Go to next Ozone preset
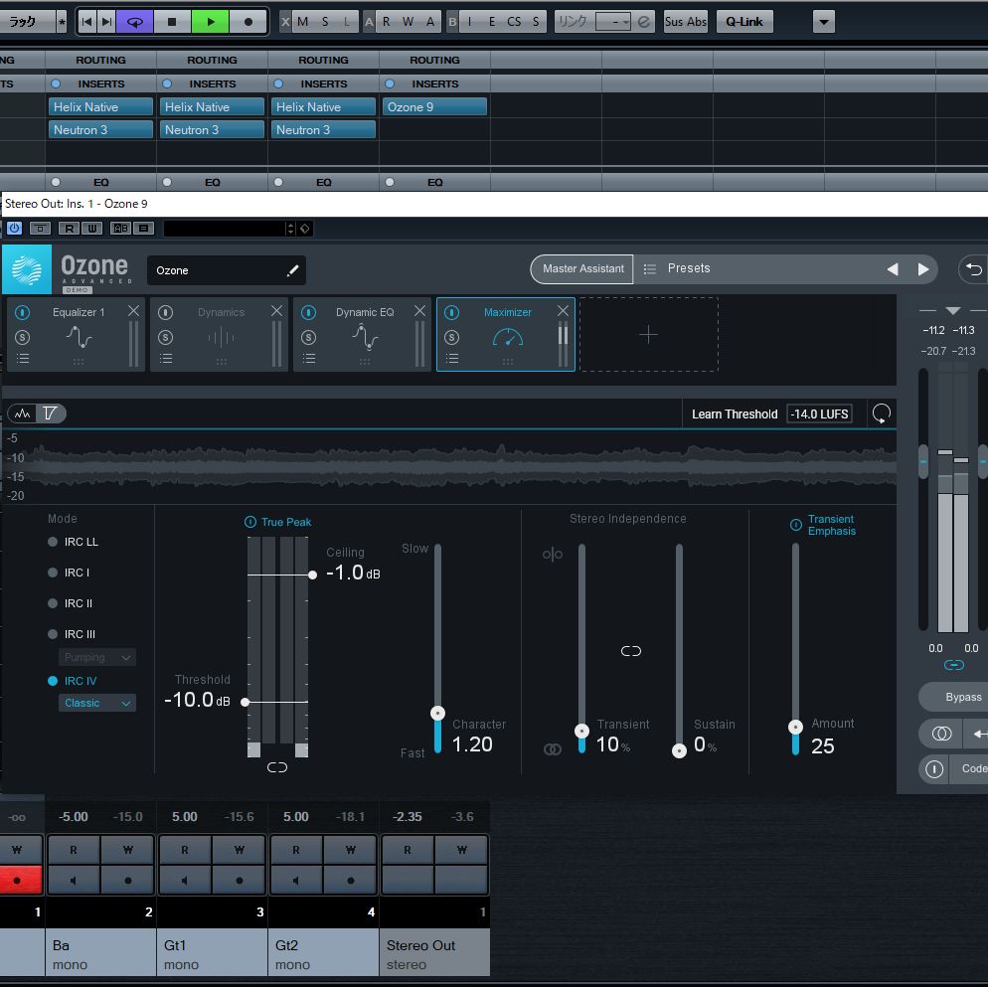988x987 pixels. click(923, 269)
